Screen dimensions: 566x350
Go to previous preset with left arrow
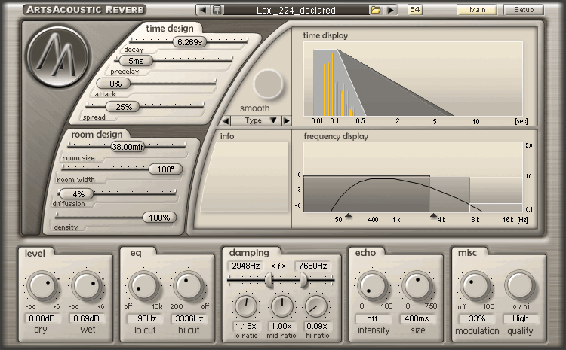pyautogui.click(x=202, y=11)
